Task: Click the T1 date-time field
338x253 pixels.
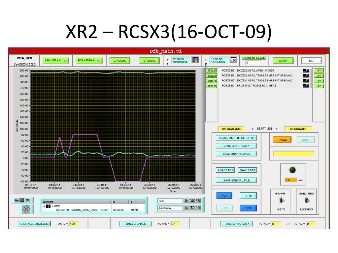Action: coord(181,61)
